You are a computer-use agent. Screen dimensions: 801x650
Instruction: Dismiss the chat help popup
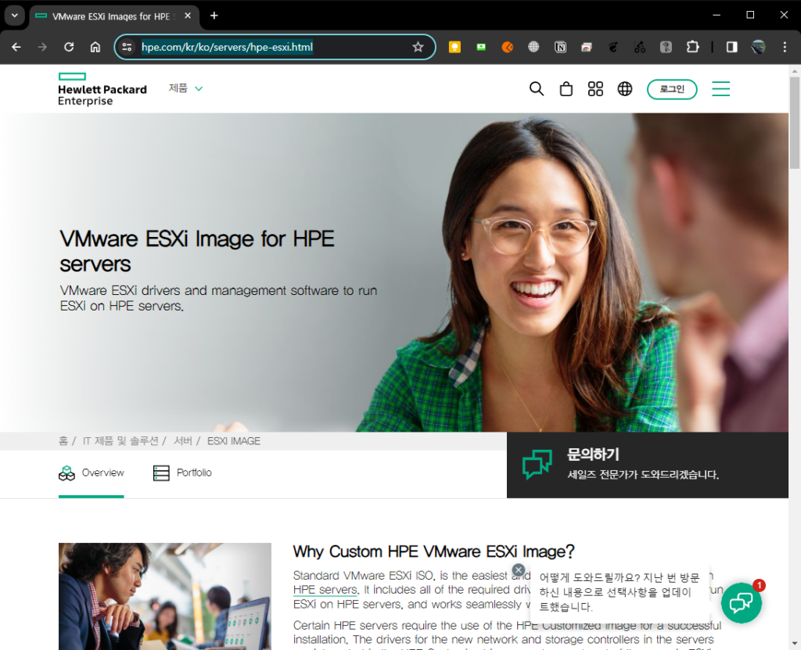(x=519, y=569)
